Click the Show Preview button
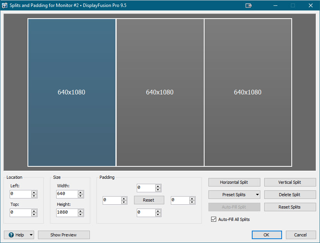This screenshot has width=320, height=243. click(x=64, y=235)
